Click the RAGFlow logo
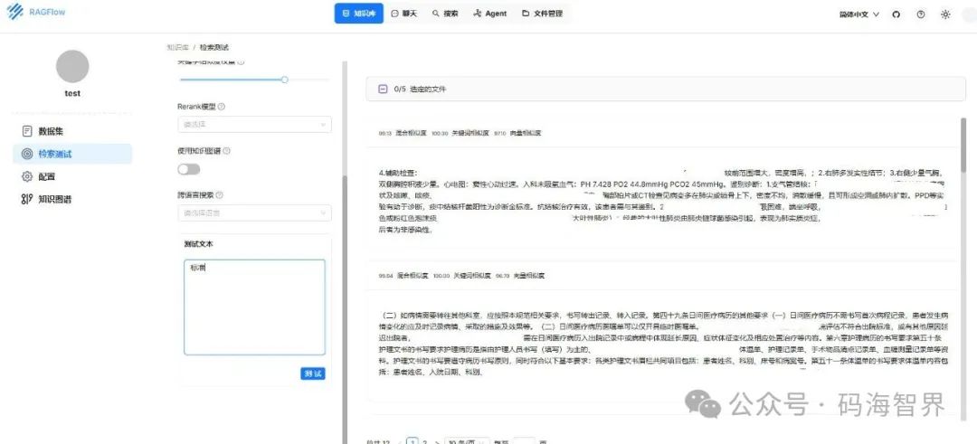The height and width of the screenshot is (444, 977). tap(36, 12)
